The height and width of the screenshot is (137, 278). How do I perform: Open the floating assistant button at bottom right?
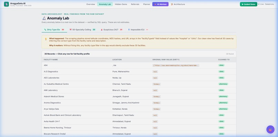point(270,129)
